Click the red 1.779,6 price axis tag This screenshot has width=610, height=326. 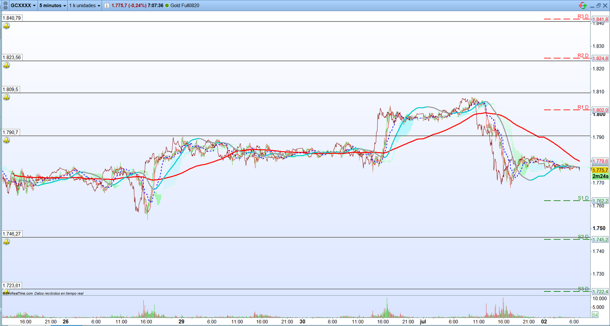pos(600,161)
